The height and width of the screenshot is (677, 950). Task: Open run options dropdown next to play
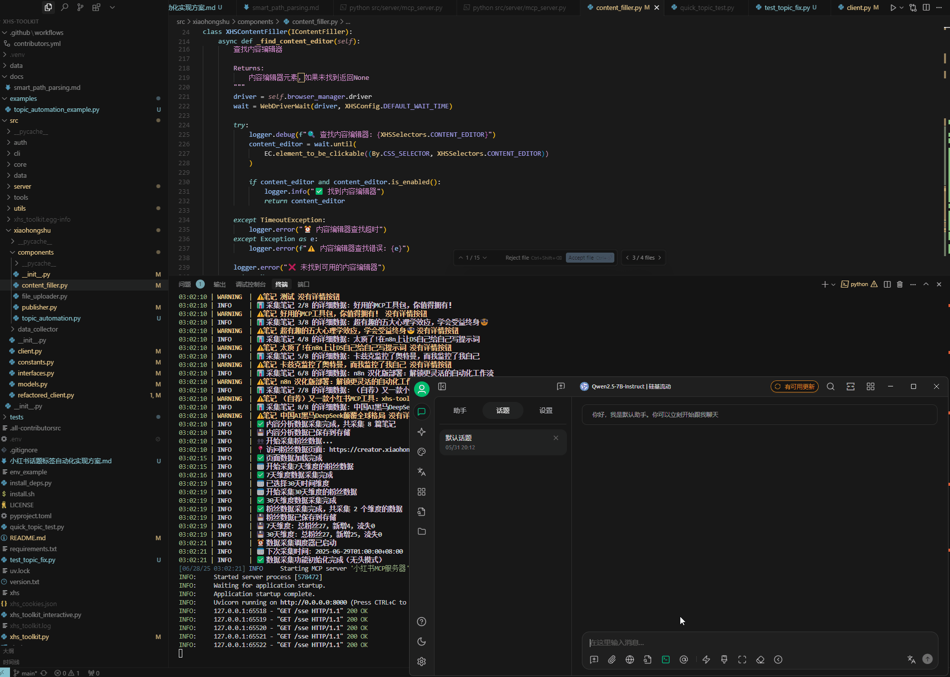[902, 7]
